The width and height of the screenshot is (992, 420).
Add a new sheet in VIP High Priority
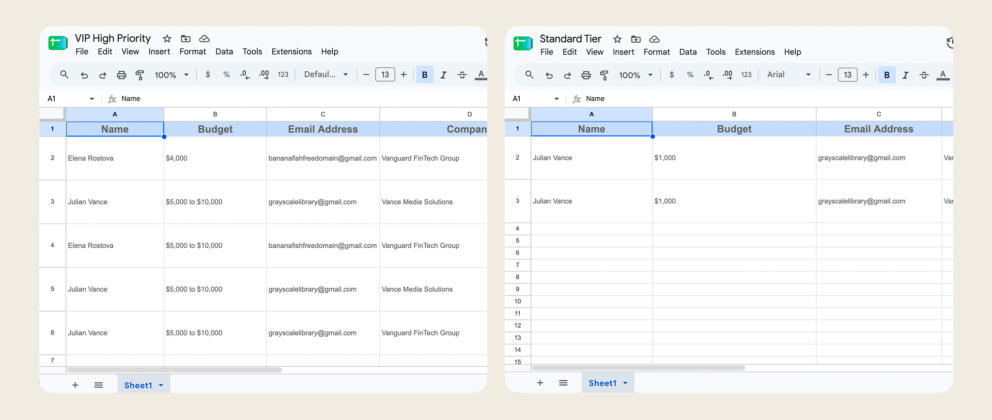click(75, 385)
